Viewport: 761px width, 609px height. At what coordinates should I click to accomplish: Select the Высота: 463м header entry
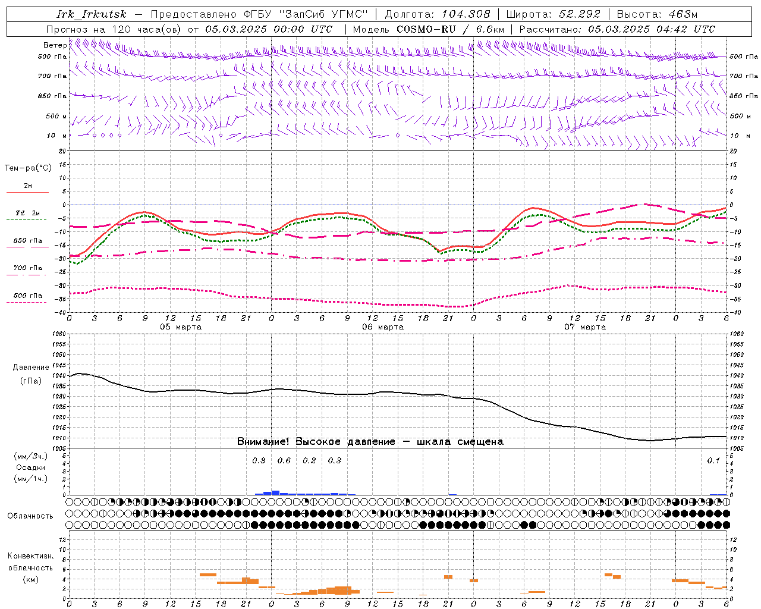(656, 14)
